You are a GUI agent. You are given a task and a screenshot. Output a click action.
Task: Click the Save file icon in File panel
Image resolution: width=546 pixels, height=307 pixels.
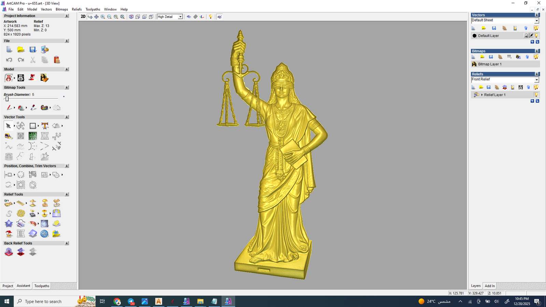click(33, 50)
